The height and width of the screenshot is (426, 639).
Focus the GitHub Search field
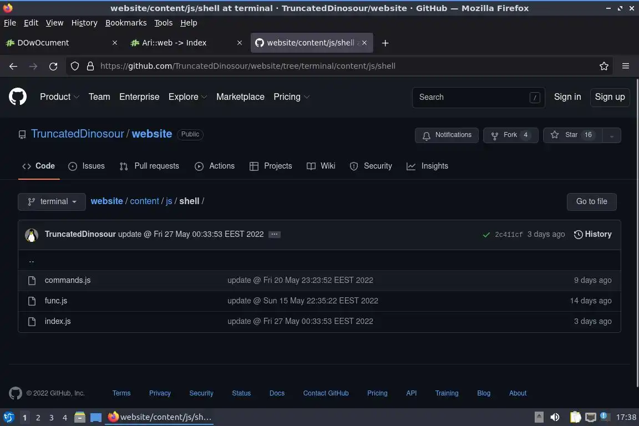coord(479,98)
